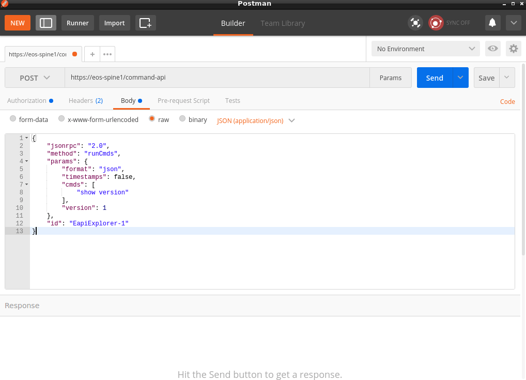
Task: Toggle the sidebar panel icon
Action: click(x=46, y=23)
